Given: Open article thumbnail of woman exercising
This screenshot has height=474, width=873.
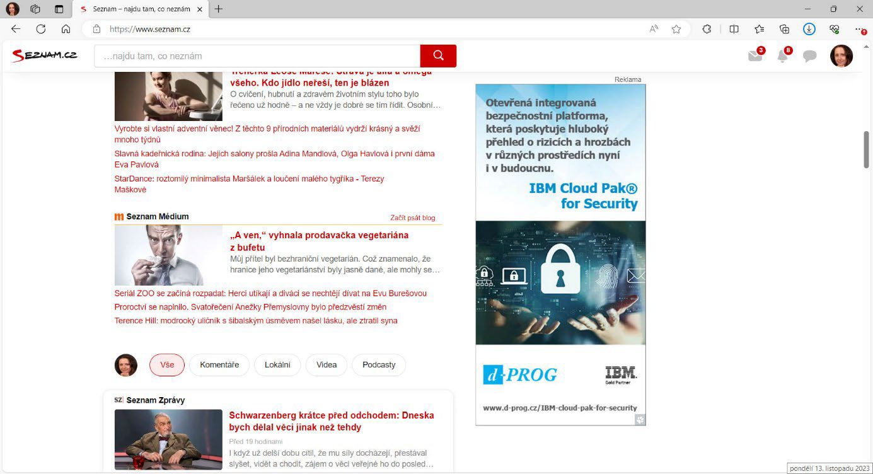Looking at the screenshot, I should (168, 96).
